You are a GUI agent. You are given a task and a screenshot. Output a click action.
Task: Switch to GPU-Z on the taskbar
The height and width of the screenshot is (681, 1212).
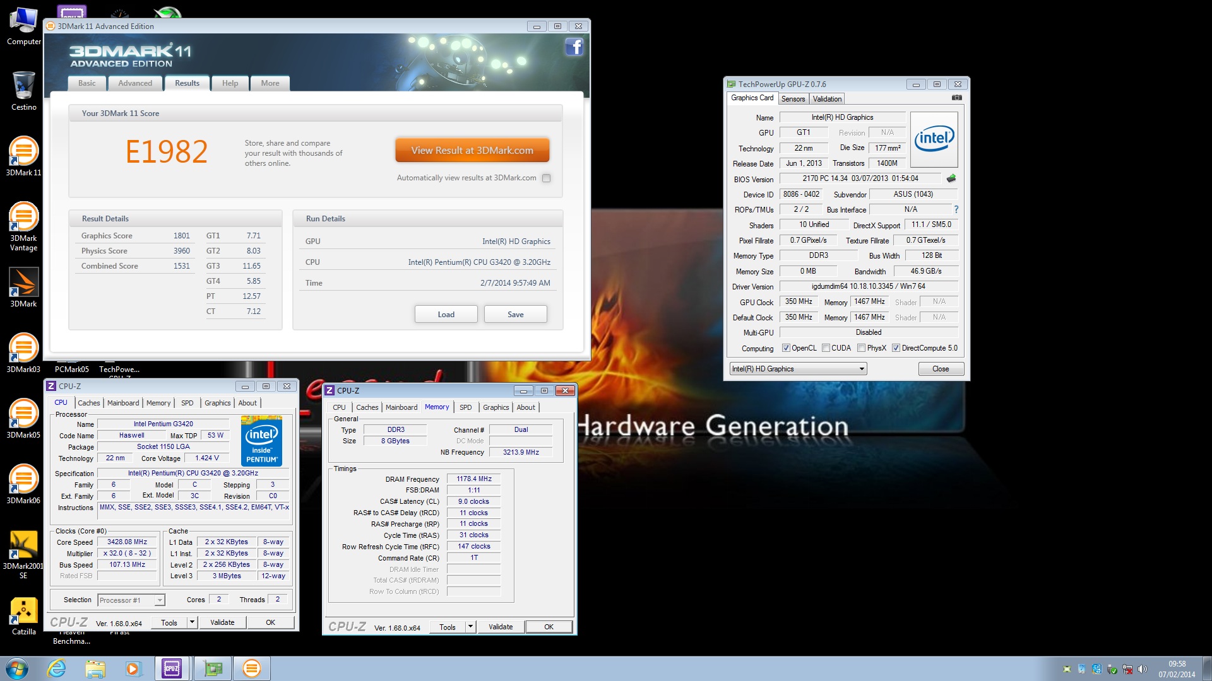click(x=213, y=668)
